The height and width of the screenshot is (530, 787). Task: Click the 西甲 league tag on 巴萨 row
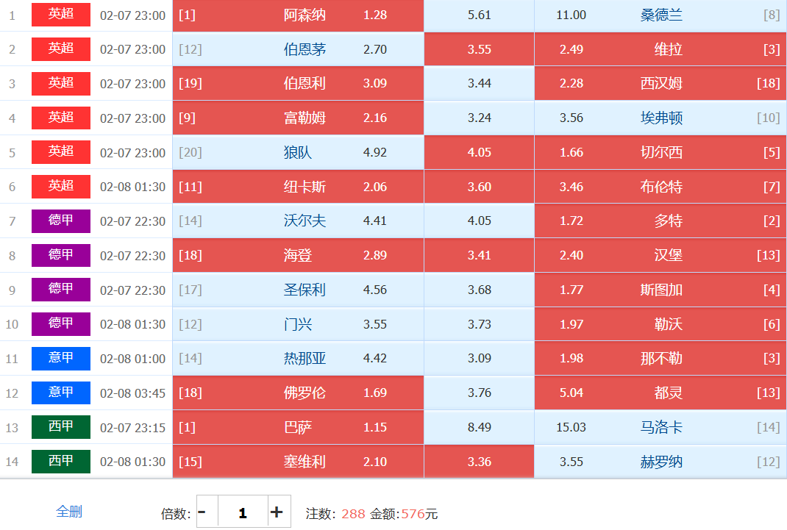pos(61,427)
